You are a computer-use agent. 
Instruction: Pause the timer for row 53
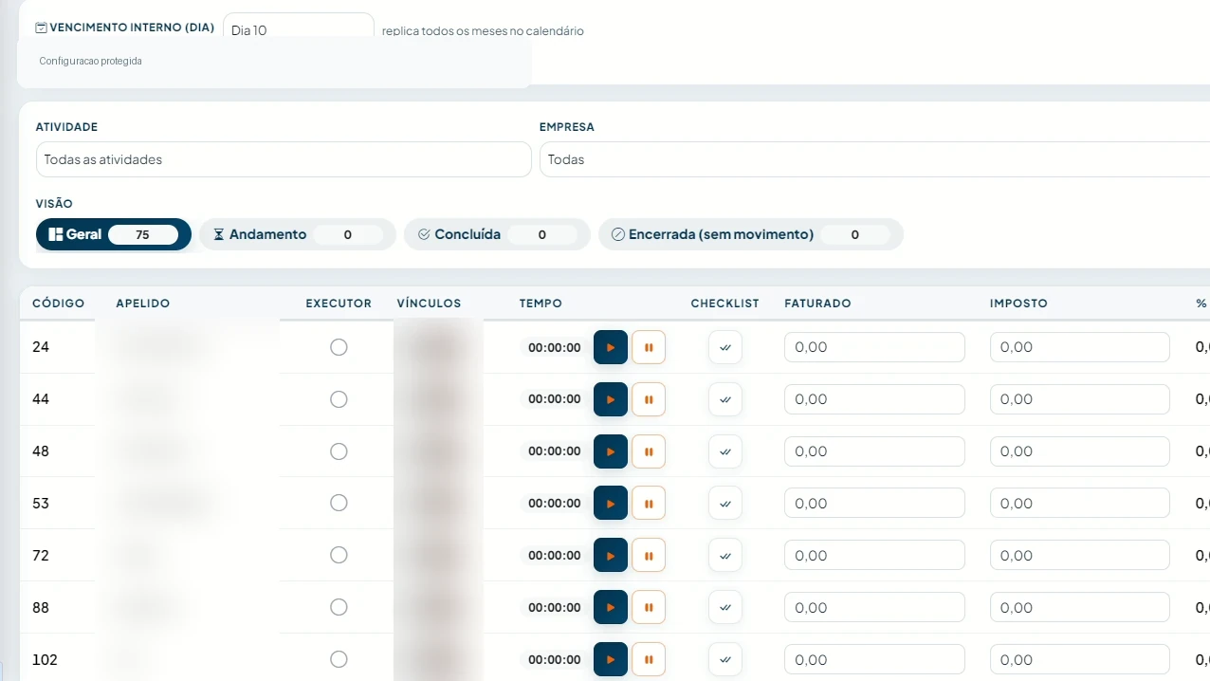649,504
